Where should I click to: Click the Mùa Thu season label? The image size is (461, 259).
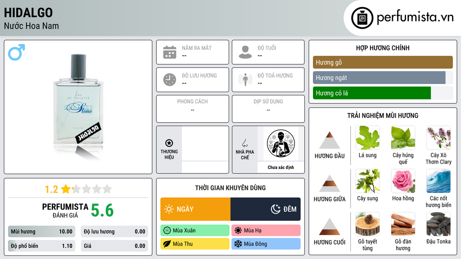click(x=195, y=244)
